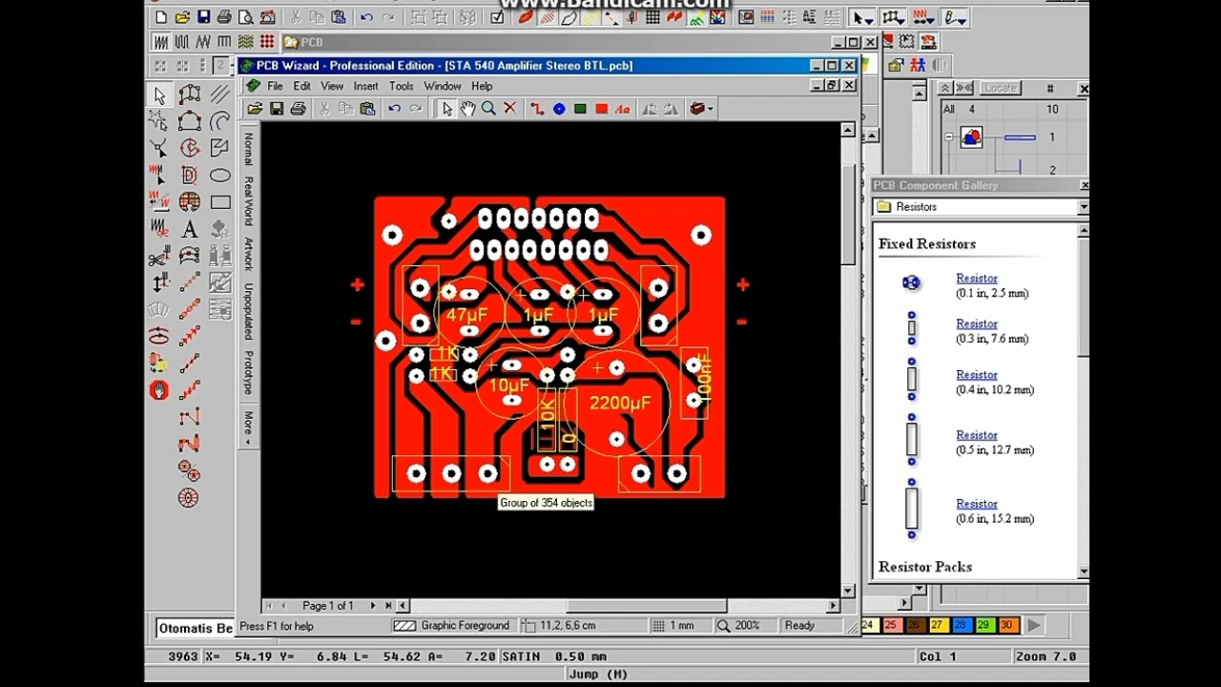Screen dimensions: 1221x687
Task: Select the arrow Select tool in PCB Wizard
Action: coord(446,109)
